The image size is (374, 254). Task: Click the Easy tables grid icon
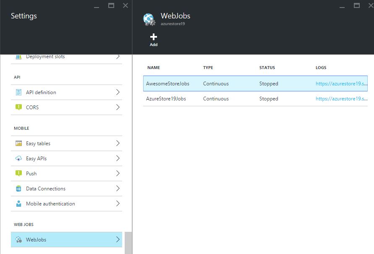(18, 144)
